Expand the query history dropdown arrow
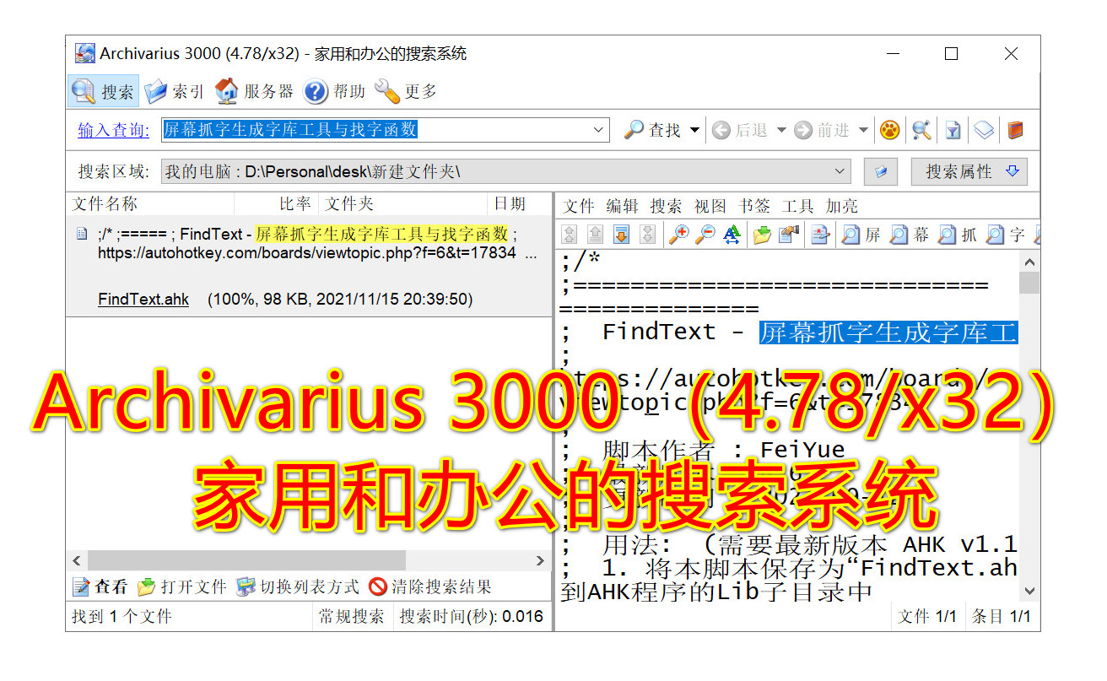Viewport: 1107px width, 681px height. click(599, 130)
